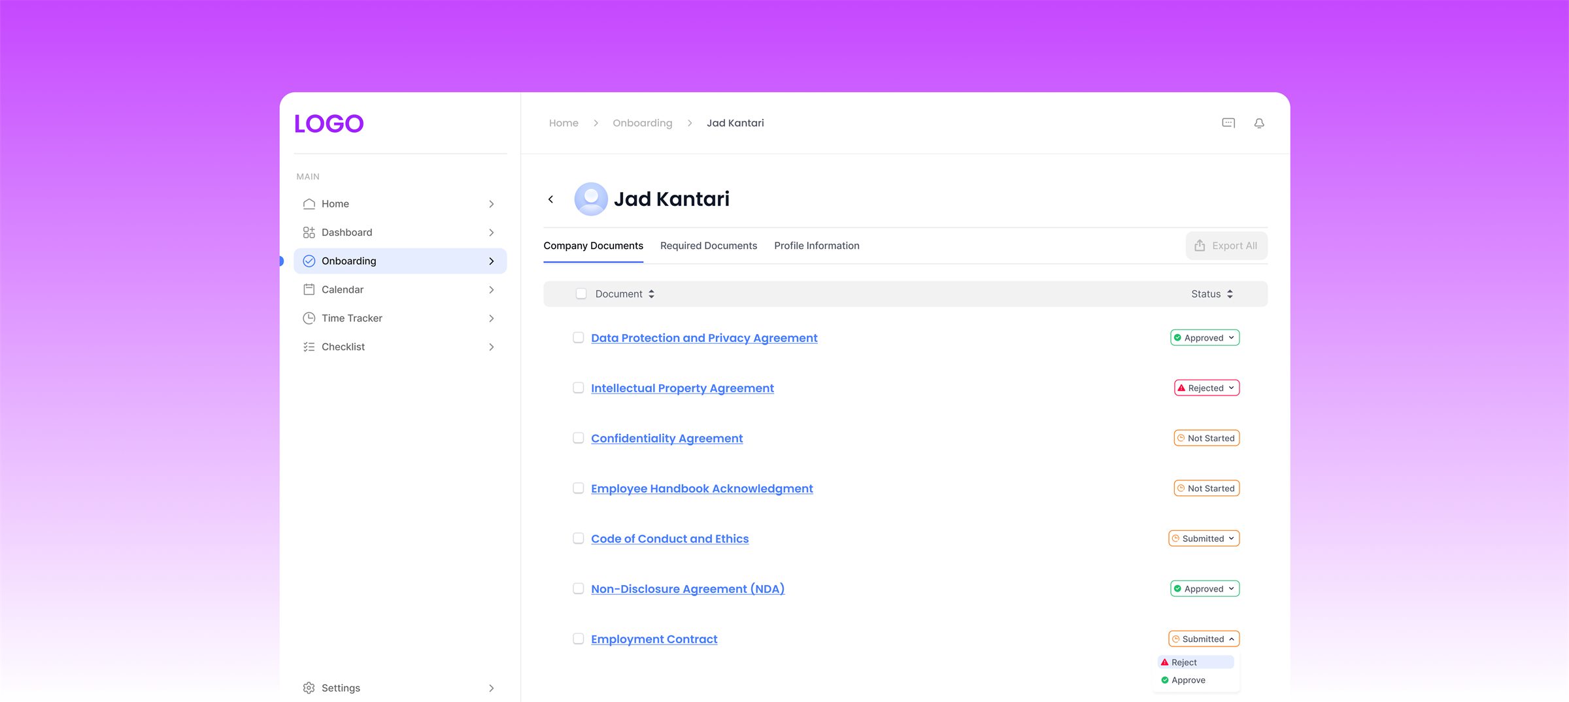This screenshot has height=702, width=1569.
Task: Choose Reject from the status menu
Action: pyautogui.click(x=1196, y=662)
